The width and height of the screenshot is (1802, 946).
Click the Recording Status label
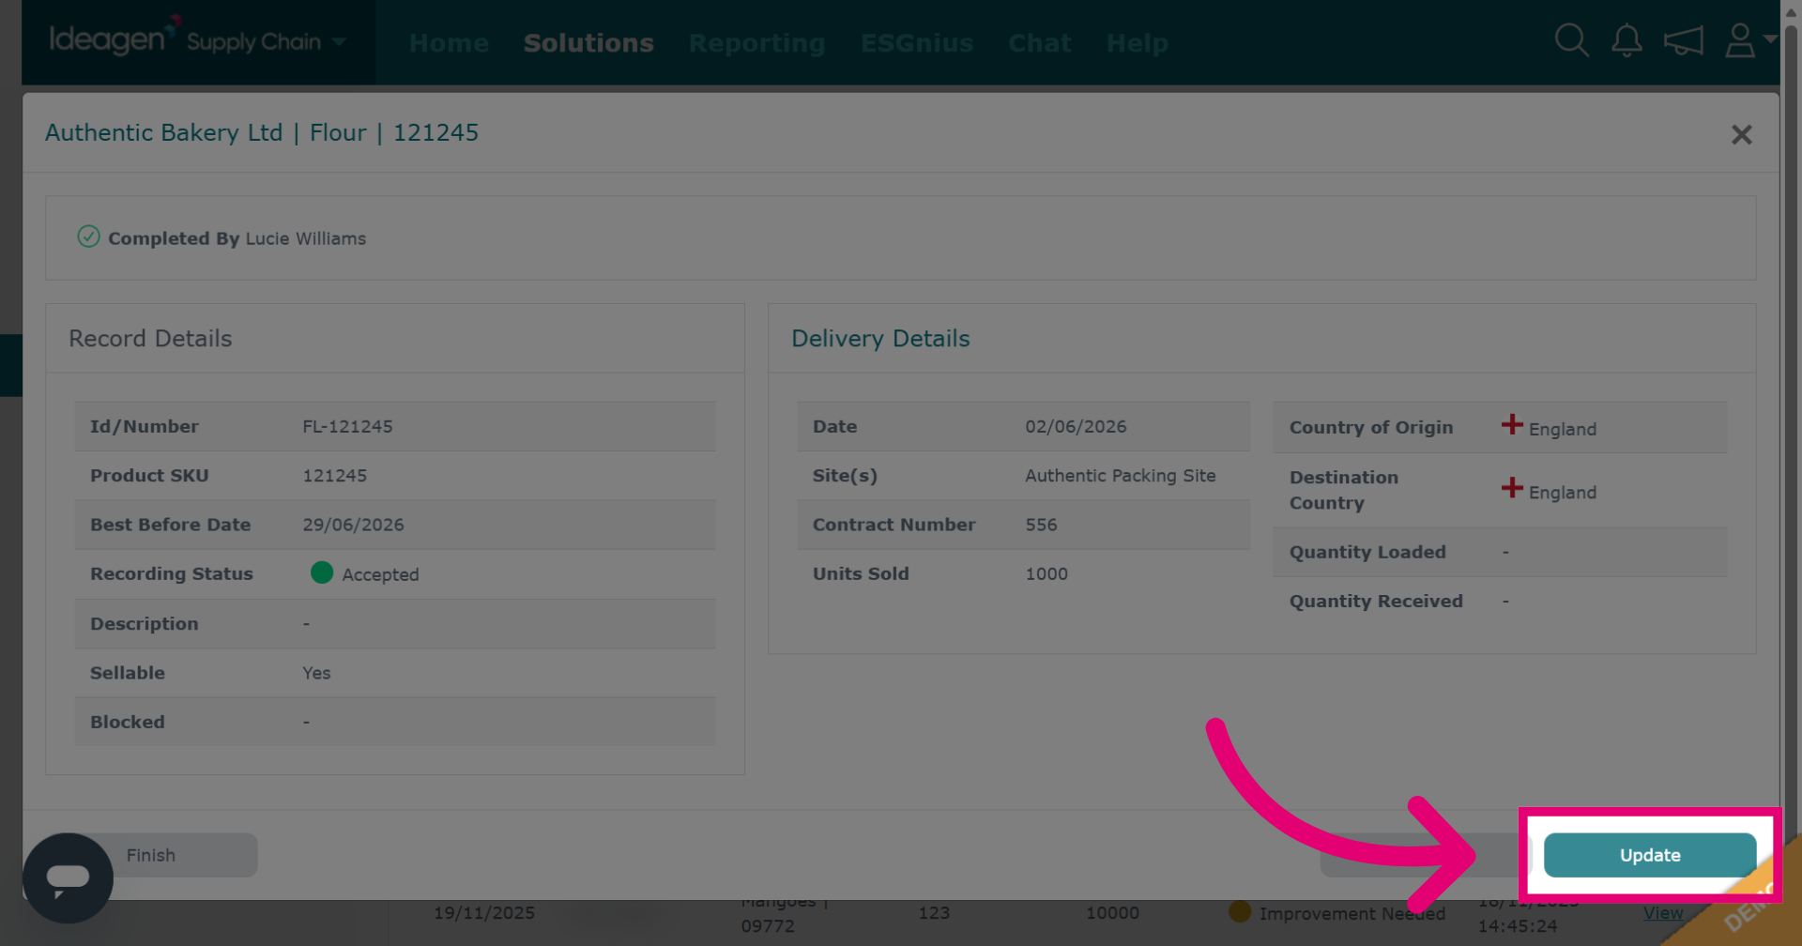click(x=172, y=573)
